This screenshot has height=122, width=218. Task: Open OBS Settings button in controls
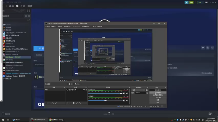point(158,100)
